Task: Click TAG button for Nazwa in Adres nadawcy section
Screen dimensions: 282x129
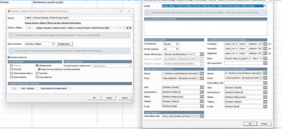Action: point(202,73)
